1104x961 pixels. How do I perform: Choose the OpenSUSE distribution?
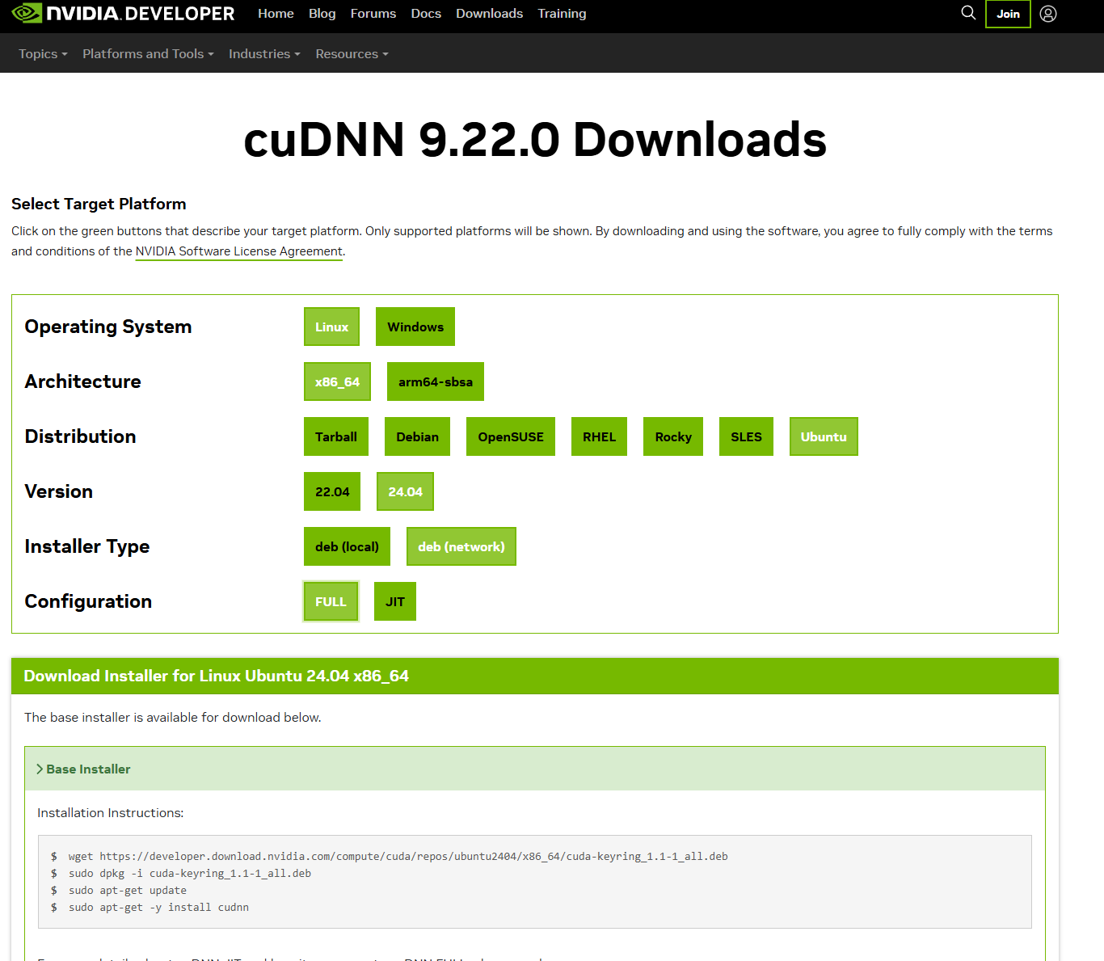[x=511, y=436]
